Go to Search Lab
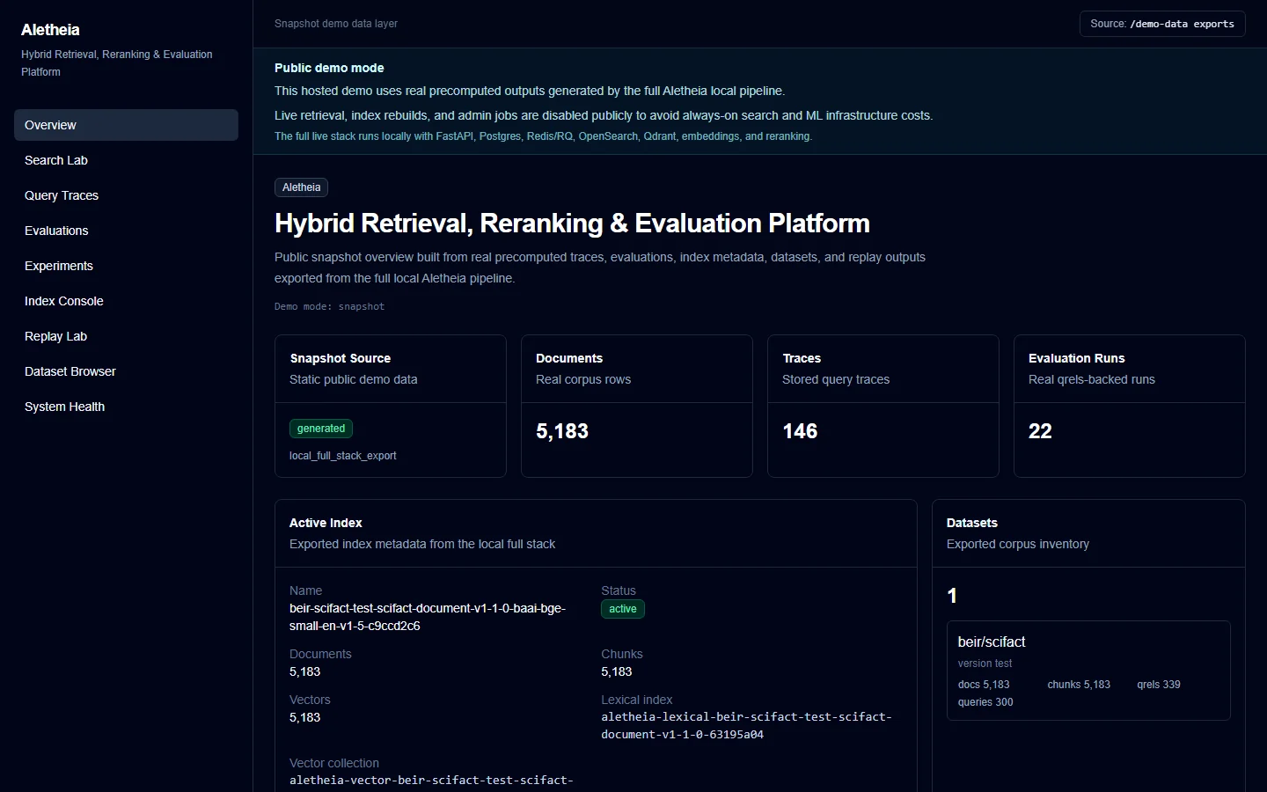Screen dimensions: 1267x792 [x=126, y=160]
